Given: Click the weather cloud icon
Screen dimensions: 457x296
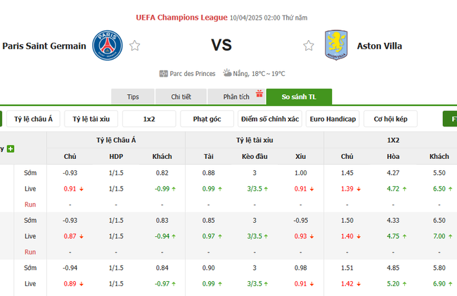Looking at the screenshot, I should 228,73.
